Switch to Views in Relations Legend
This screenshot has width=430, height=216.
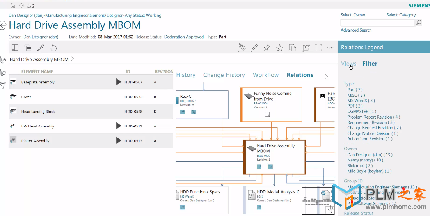(x=348, y=64)
